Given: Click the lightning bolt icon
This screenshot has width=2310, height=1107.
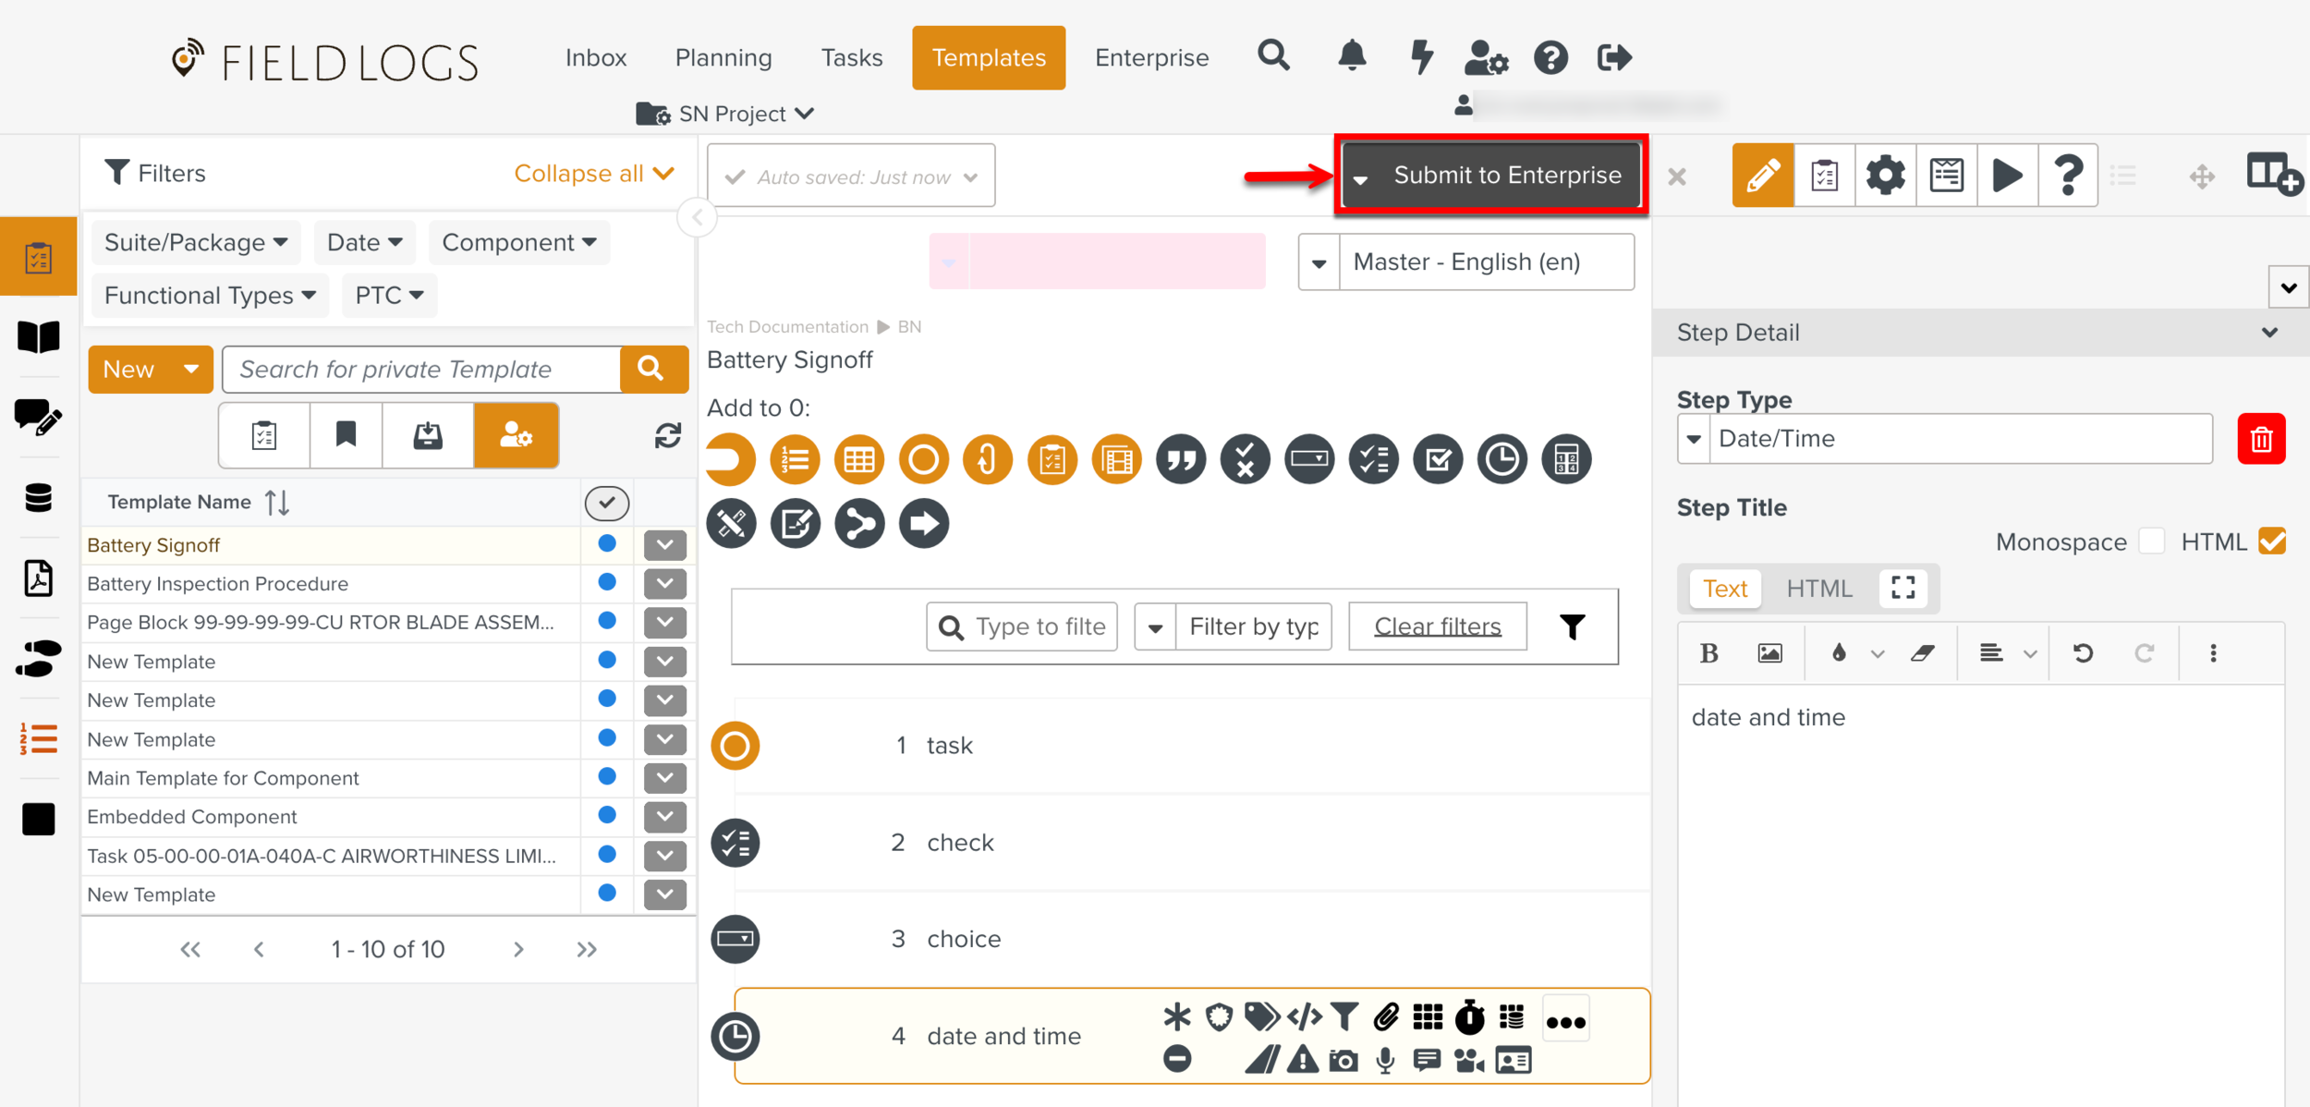Looking at the screenshot, I should [1421, 56].
